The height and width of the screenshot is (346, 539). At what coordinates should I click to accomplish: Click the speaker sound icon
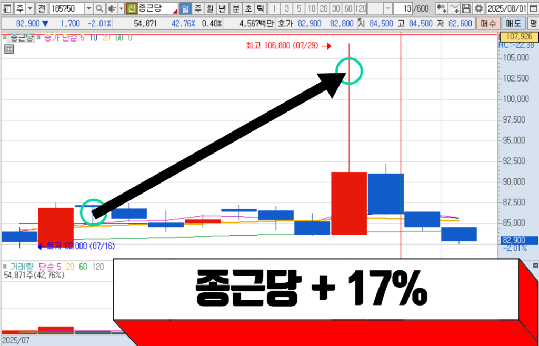112,8
